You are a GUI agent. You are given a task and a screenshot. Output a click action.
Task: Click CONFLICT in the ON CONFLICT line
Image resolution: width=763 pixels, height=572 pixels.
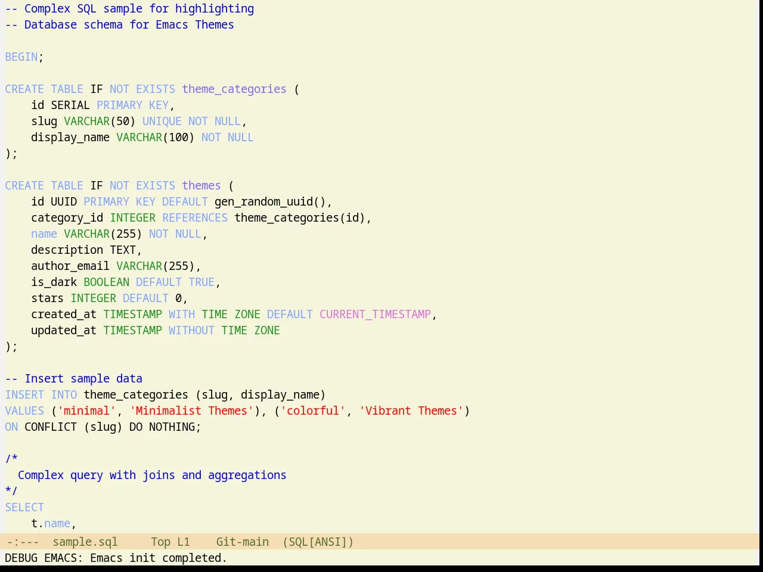point(51,427)
